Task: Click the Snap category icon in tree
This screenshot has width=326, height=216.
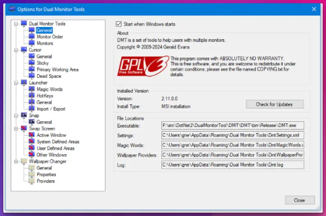Action: (x=24, y=115)
